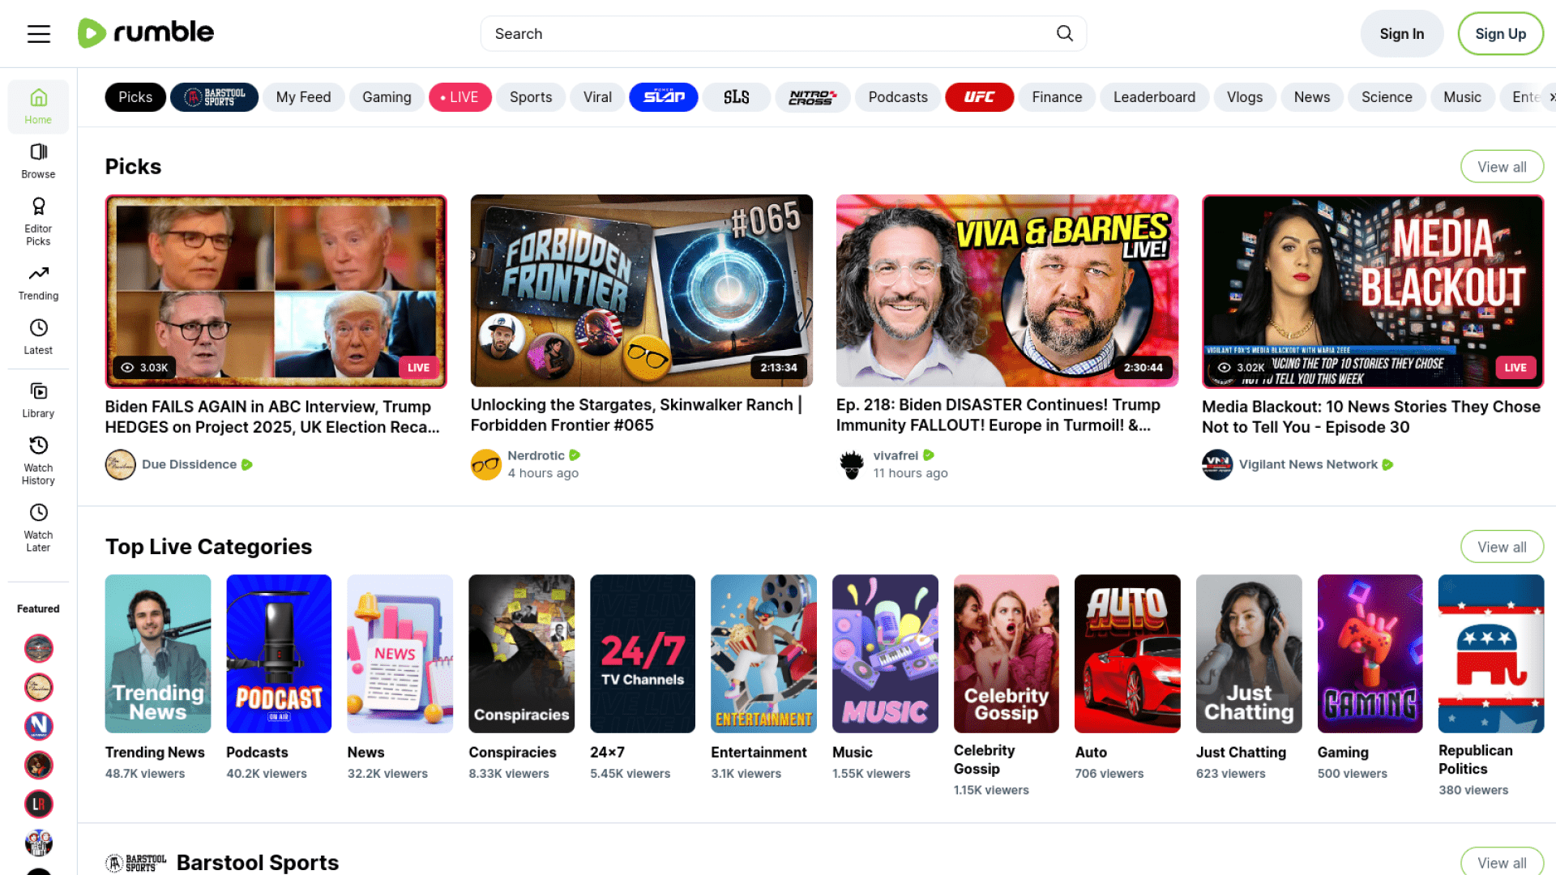Click Conspiracies category thumbnail

pyautogui.click(x=522, y=653)
